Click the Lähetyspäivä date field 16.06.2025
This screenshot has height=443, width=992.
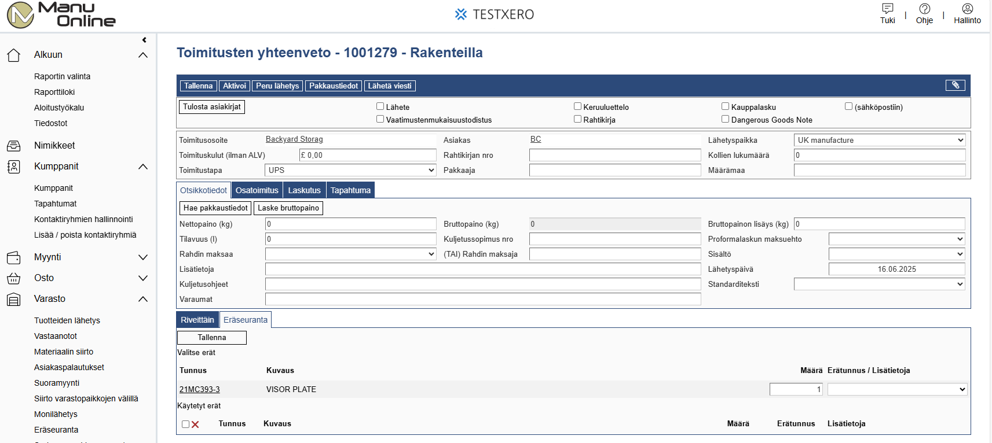(x=897, y=269)
